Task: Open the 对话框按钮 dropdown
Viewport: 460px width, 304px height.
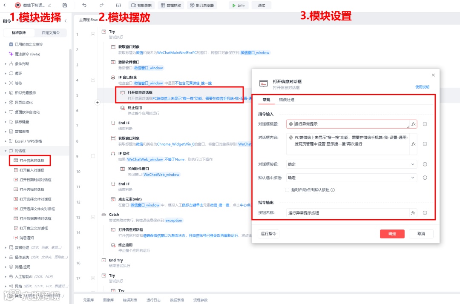Action: [351, 164]
